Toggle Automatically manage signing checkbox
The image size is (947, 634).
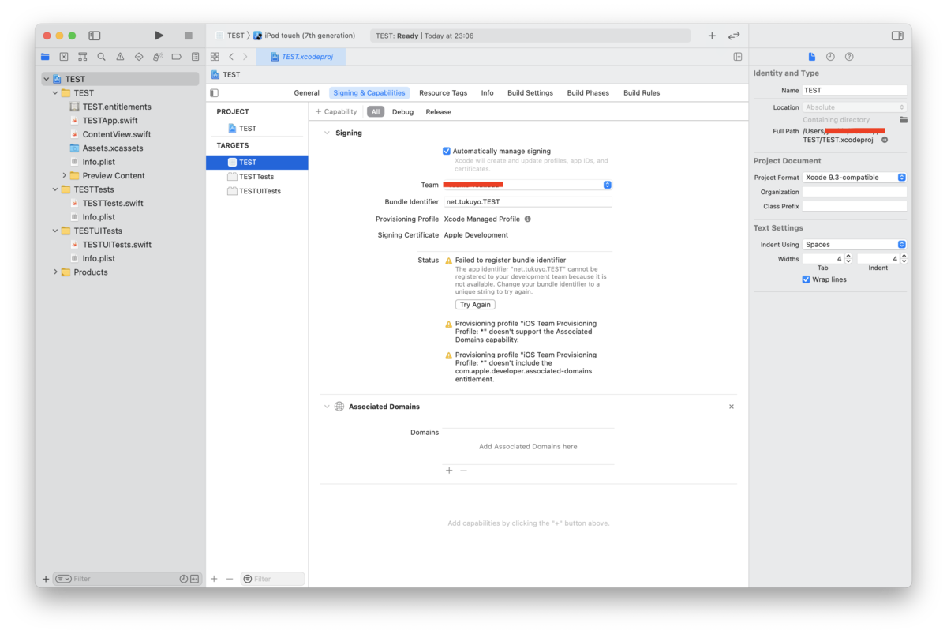coord(447,151)
